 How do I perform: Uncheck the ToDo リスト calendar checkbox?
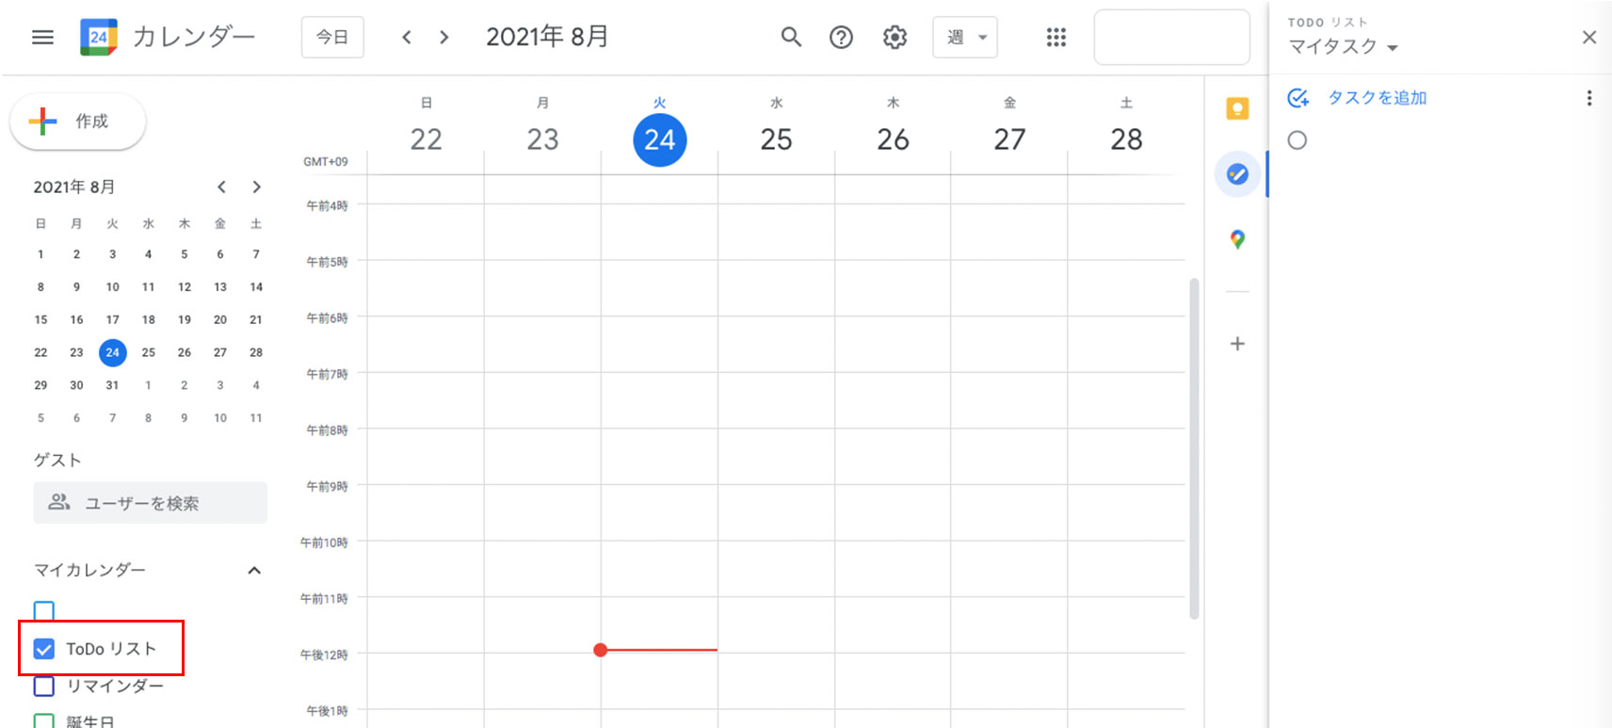[x=44, y=649]
